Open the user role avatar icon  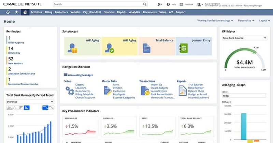point(200,4)
